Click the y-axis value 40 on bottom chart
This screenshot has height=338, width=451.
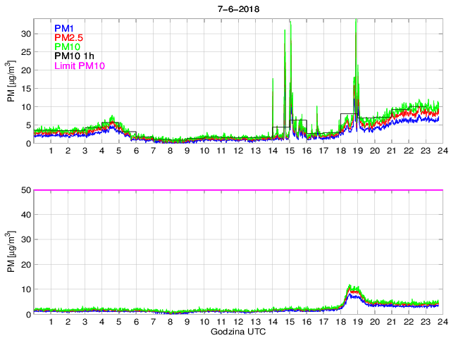tap(26, 215)
